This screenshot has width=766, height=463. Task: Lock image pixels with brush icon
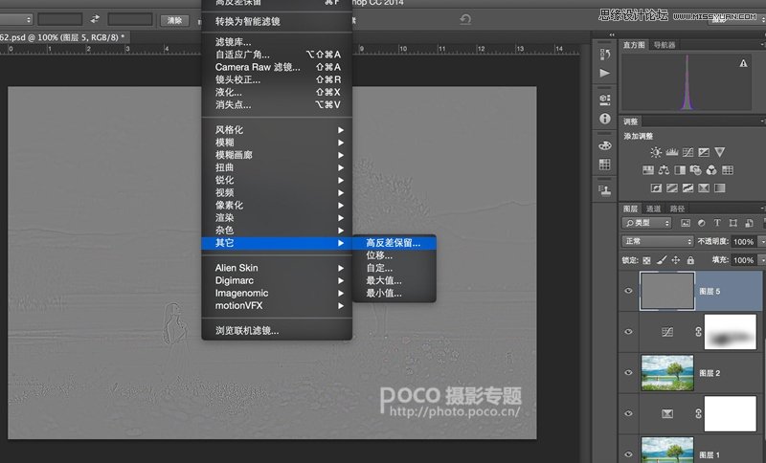click(x=661, y=260)
